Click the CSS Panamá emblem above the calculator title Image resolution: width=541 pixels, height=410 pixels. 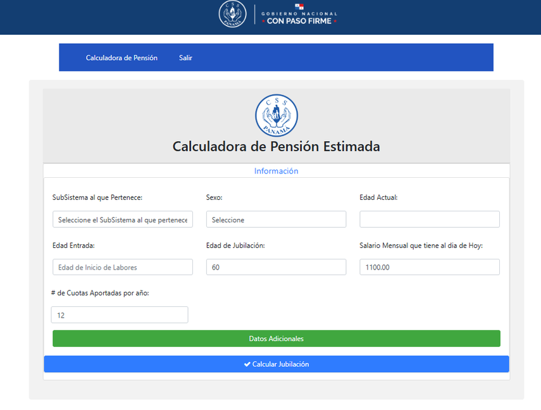click(276, 115)
